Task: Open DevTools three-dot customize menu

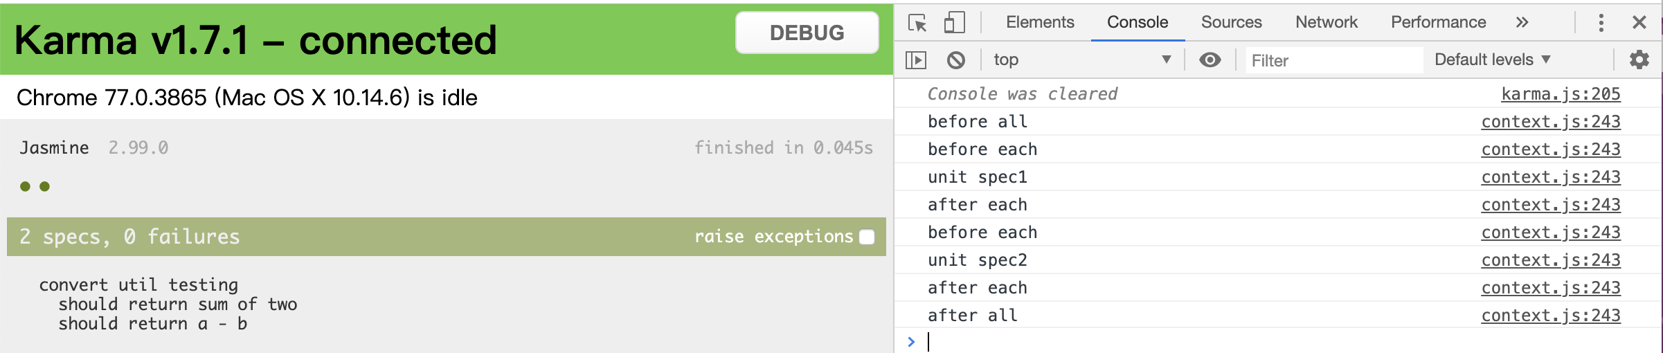Action: [x=1601, y=23]
